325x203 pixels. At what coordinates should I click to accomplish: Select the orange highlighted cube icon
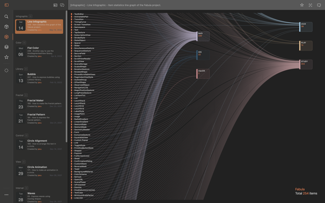[7, 37]
